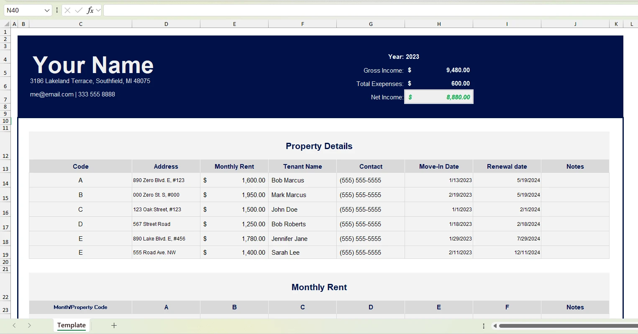
Task: Click the horizontal scrollbar left arrow
Action: tap(495, 326)
